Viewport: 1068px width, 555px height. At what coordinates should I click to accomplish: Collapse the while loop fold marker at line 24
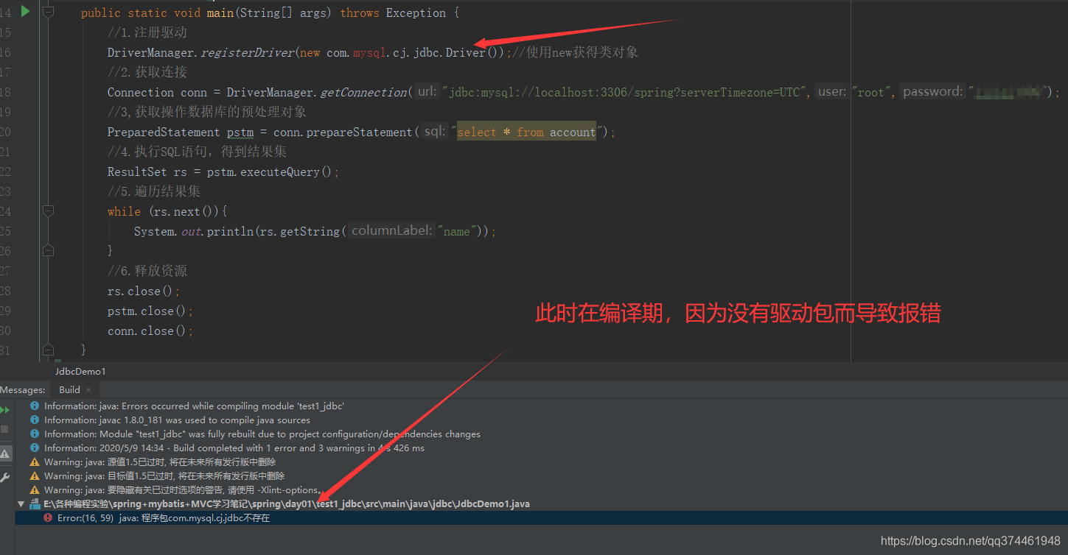pyautogui.click(x=48, y=211)
